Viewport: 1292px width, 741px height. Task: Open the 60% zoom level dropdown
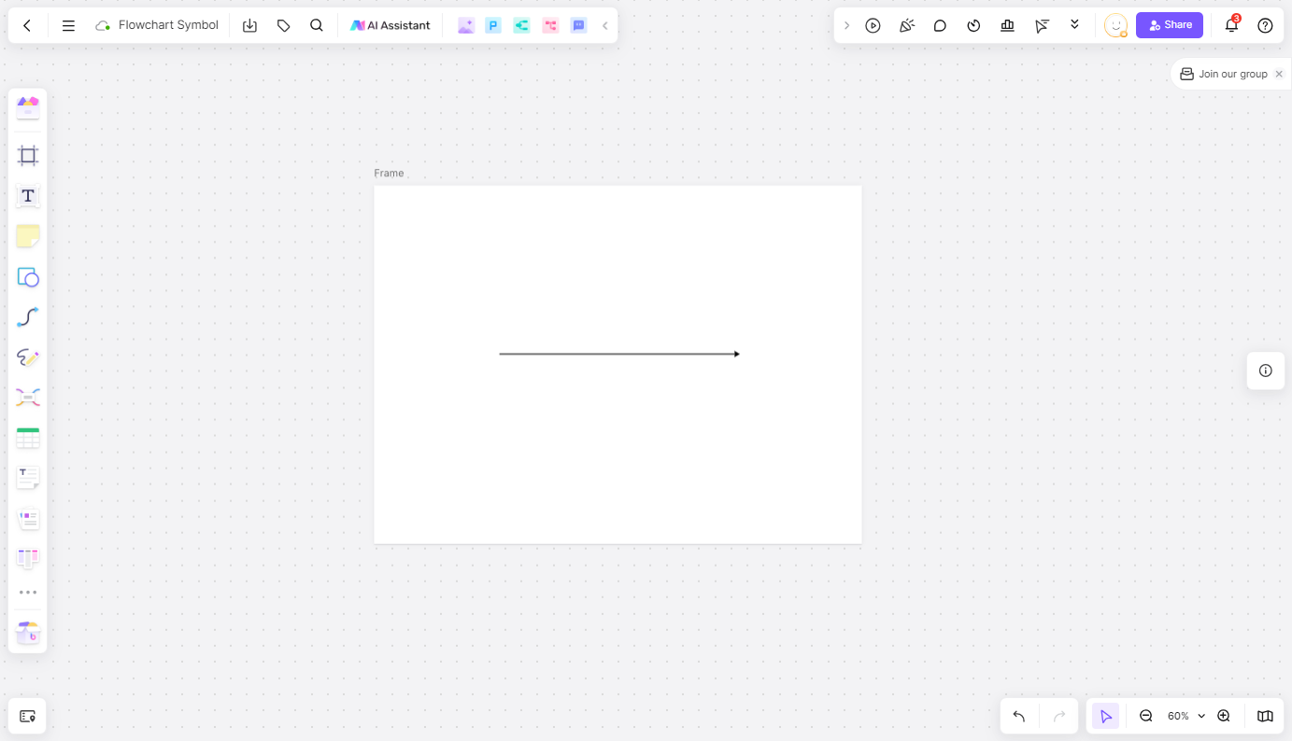[1186, 716]
